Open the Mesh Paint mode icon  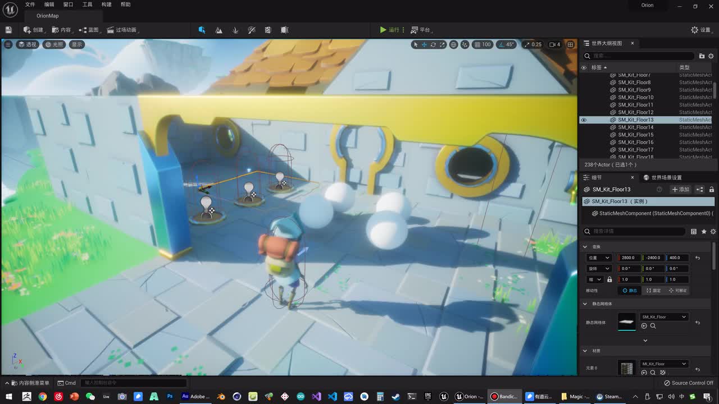pyautogui.click(x=252, y=30)
